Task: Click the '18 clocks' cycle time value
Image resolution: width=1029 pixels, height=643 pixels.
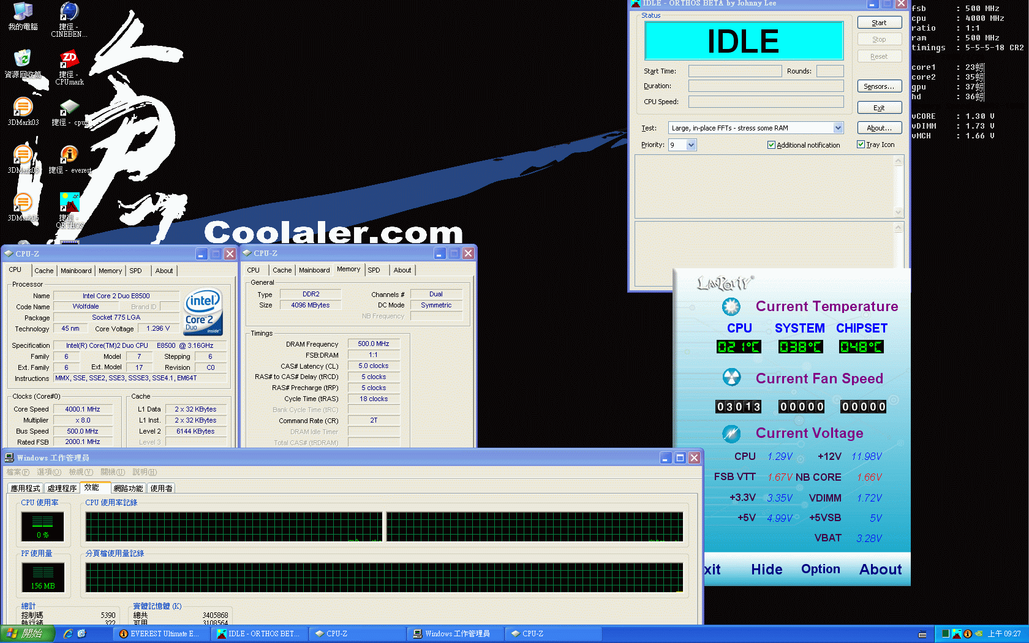Action: [374, 399]
